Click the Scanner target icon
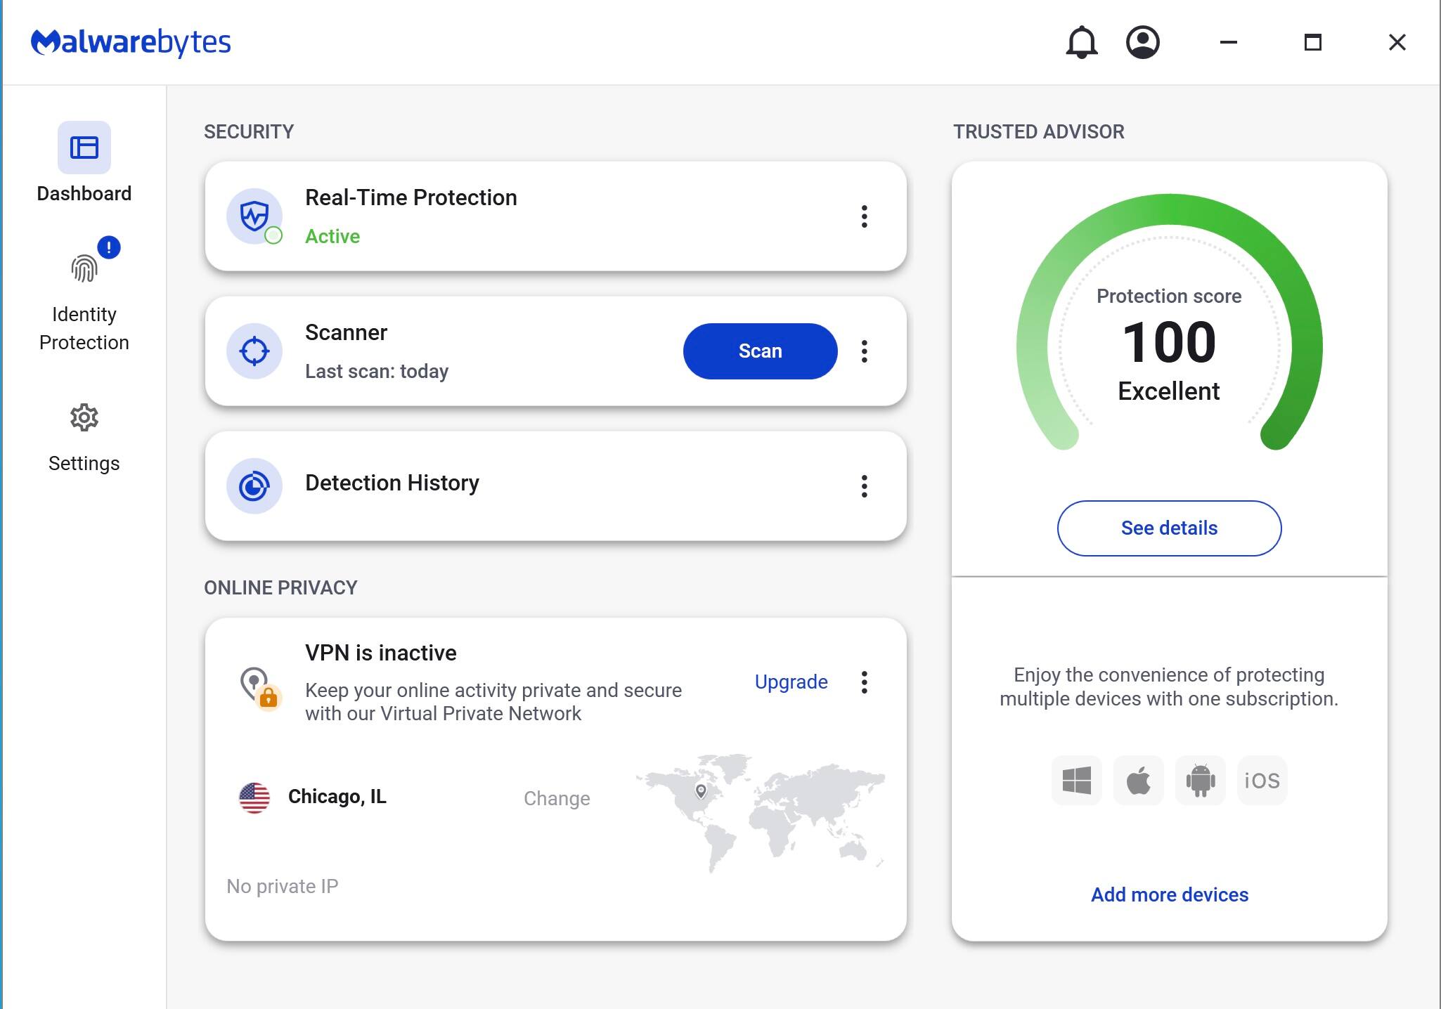The image size is (1441, 1009). tap(254, 351)
